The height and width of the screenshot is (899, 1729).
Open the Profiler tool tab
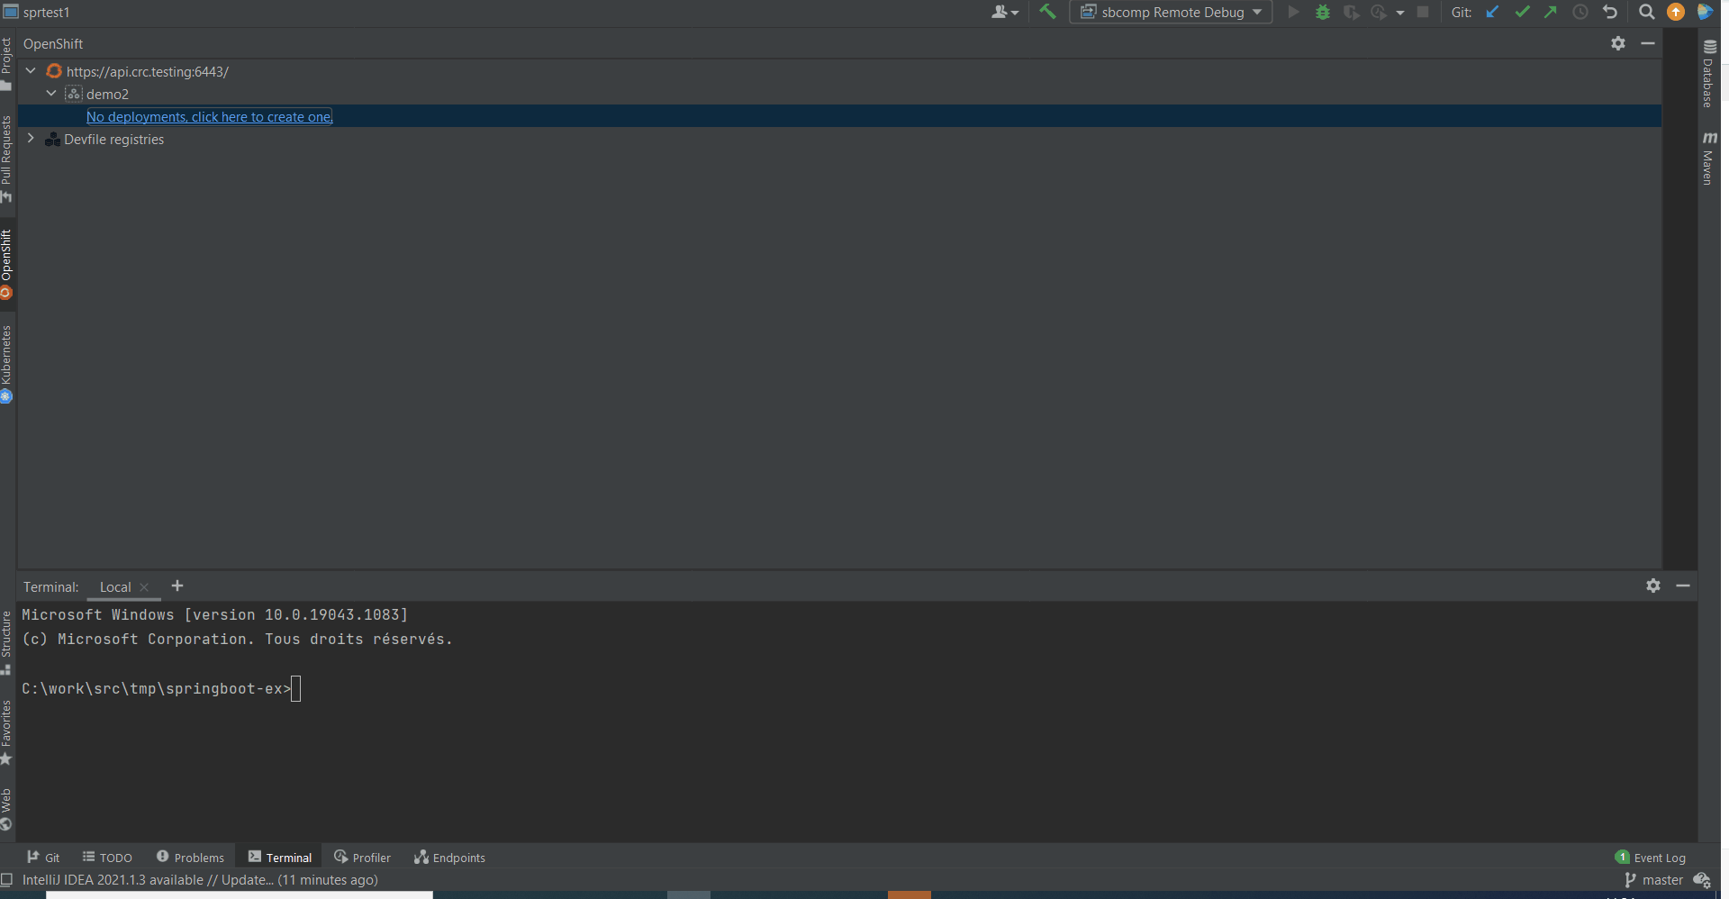tap(362, 858)
